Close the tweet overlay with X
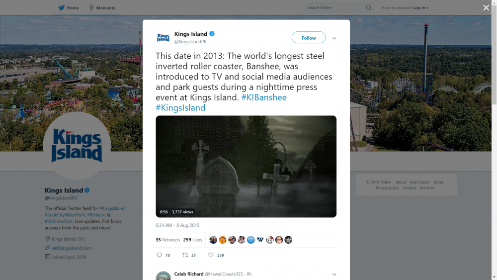497x280 pixels. point(486,7)
